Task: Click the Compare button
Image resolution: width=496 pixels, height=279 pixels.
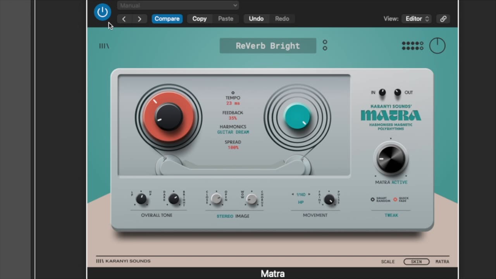Action: tap(167, 19)
